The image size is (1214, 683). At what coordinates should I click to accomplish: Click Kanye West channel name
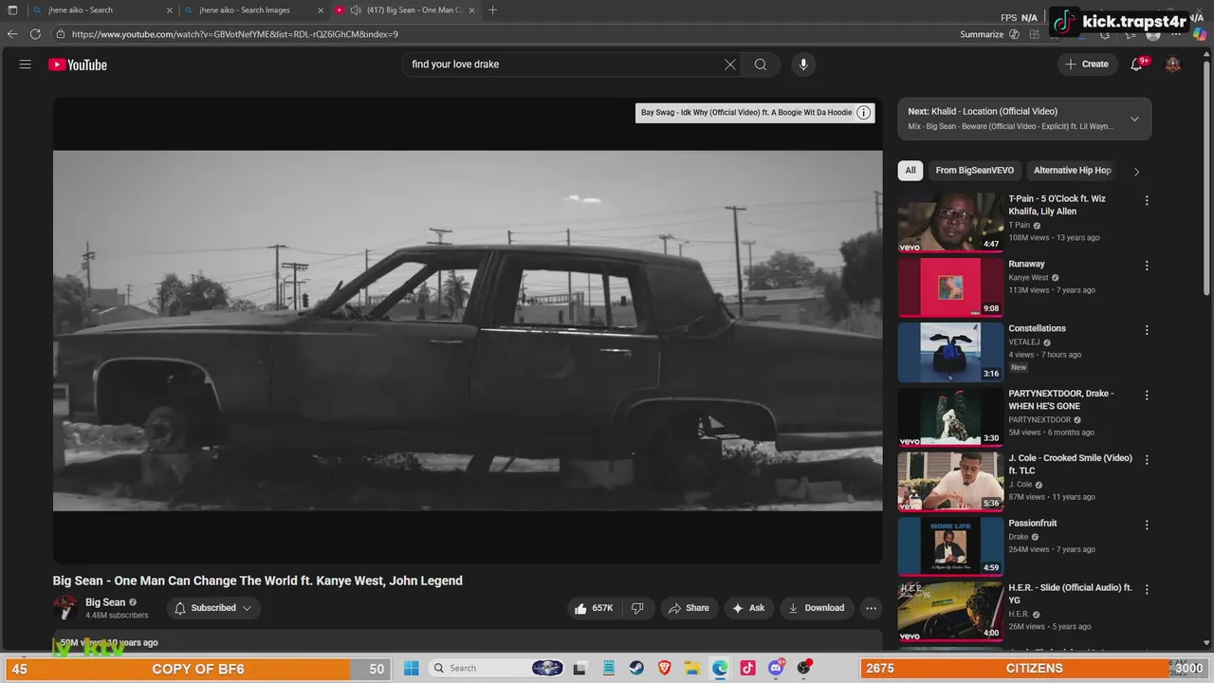pyautogui.click(x=1028, y=278)
